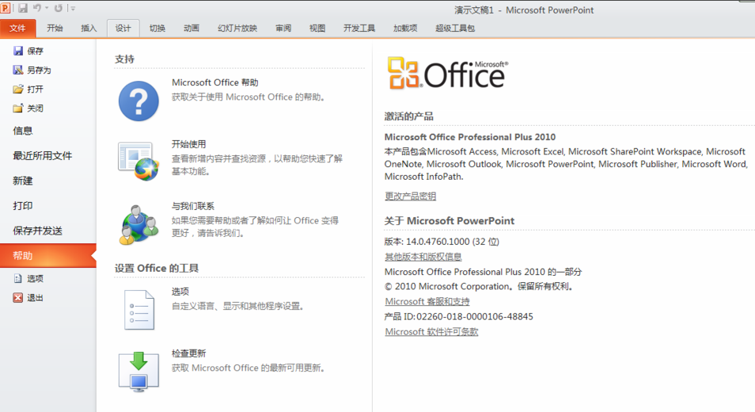Switch to the 开始 ribbon tab
755x412 pixels.
pyautogui.click(x=55, y=28)
